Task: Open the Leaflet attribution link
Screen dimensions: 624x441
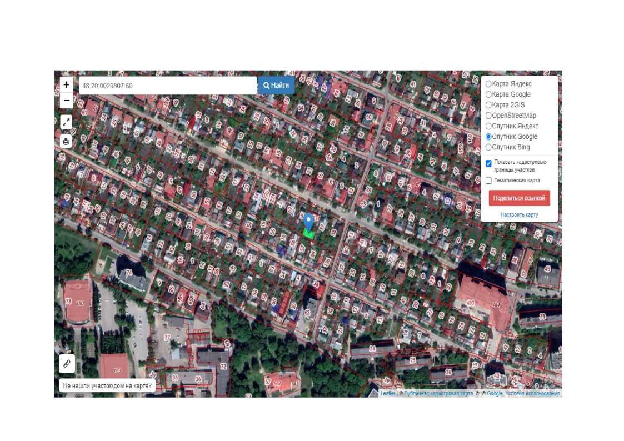Action: [x=388, y=393]
